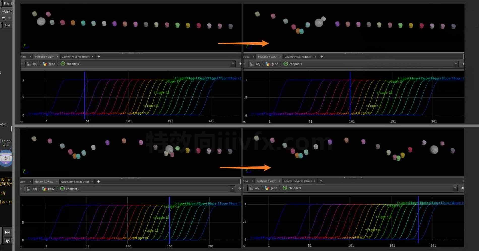Click the forward navigation arrow in the left sidebar
This screenshot has height=251, width=479.
click(x=9, y=18)
